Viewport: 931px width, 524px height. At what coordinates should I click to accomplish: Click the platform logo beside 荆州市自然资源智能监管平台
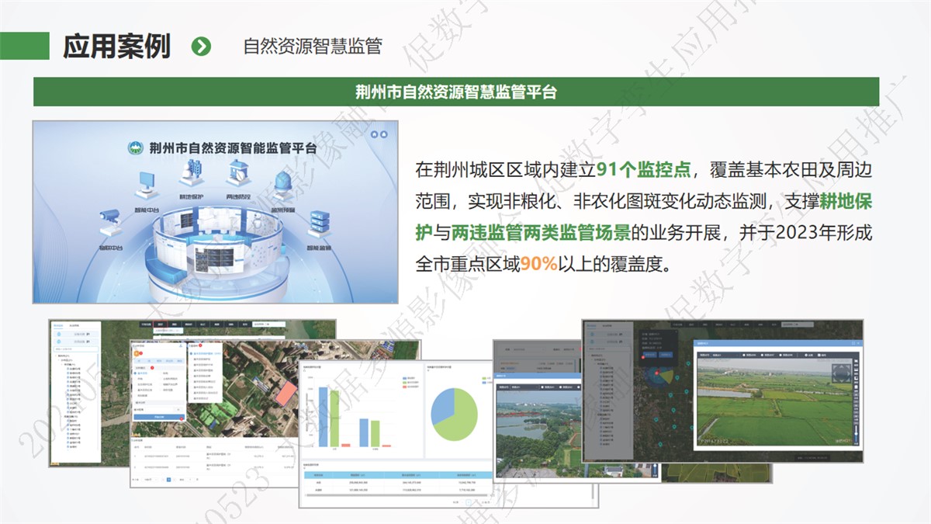pos(137,147)
